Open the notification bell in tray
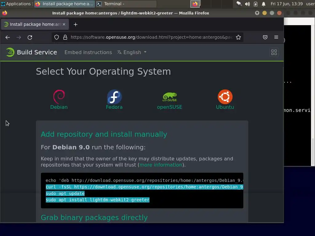This screenshot has width=315, height=236. (x=264, y=4)
